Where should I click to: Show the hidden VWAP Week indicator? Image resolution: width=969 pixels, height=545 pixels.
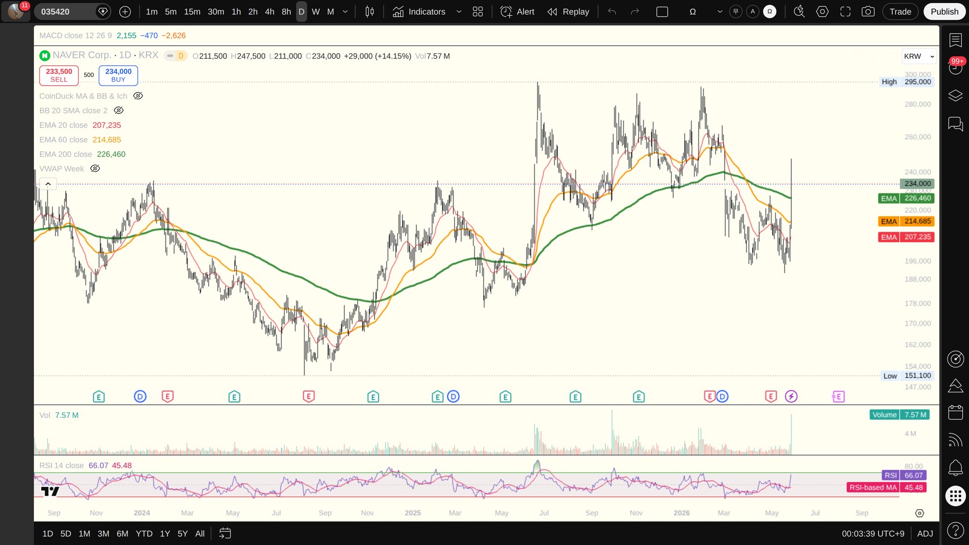point(95,168)
